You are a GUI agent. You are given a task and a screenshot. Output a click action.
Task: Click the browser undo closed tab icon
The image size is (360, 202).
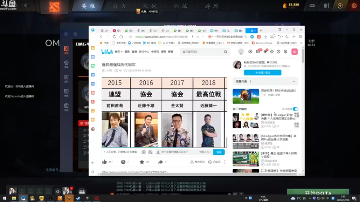pos(279,37)
